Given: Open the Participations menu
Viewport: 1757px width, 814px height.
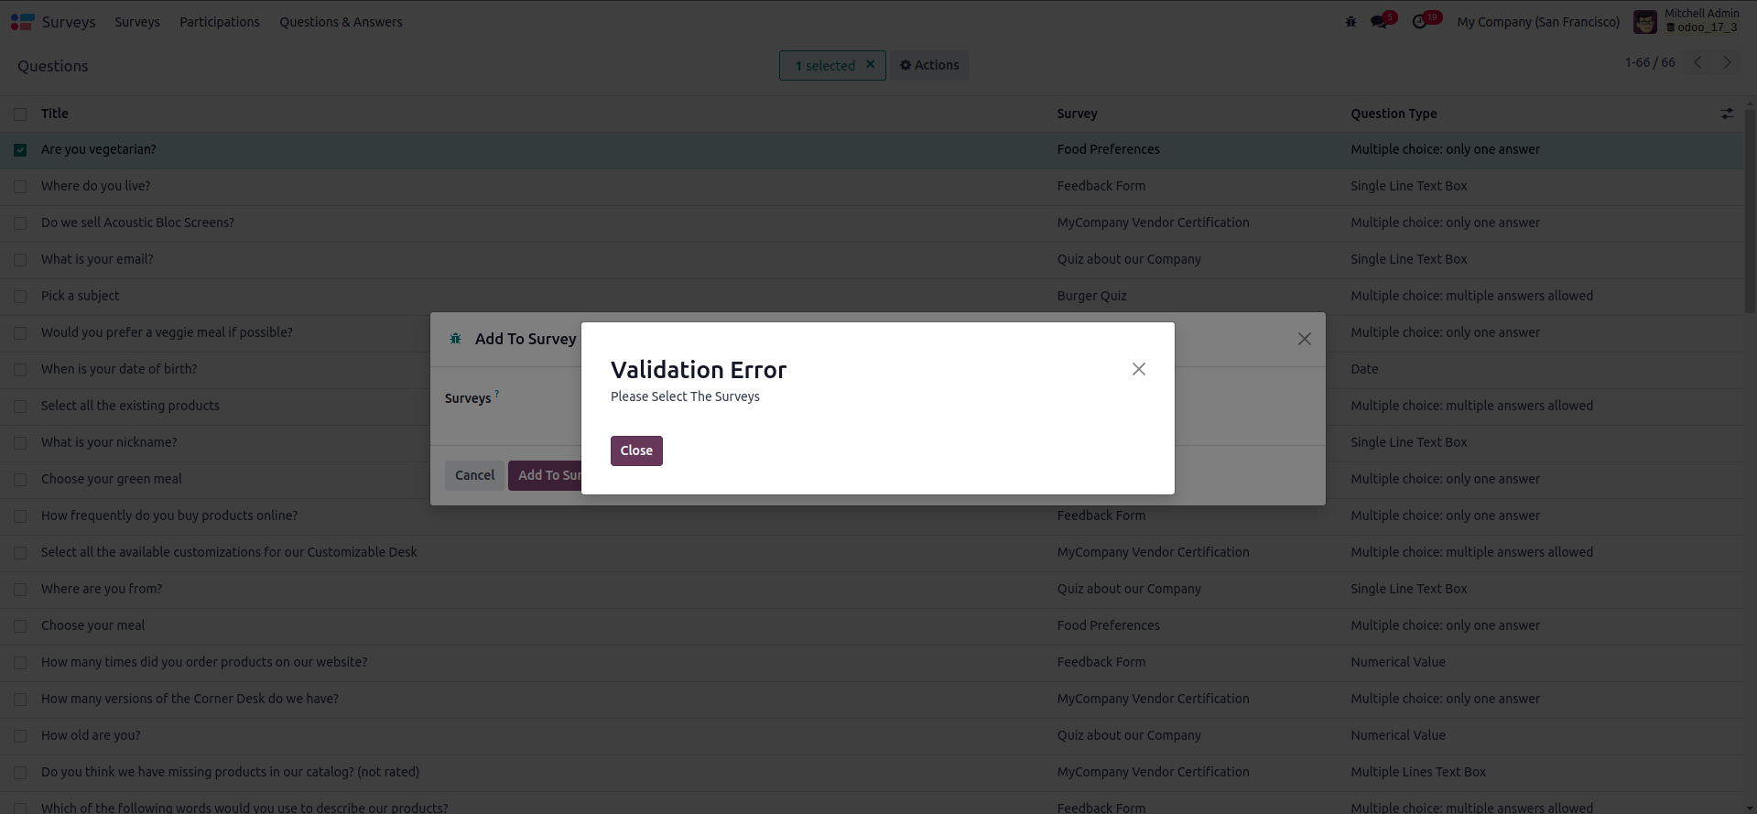Looking at the screenshot, I should point(220,22).
